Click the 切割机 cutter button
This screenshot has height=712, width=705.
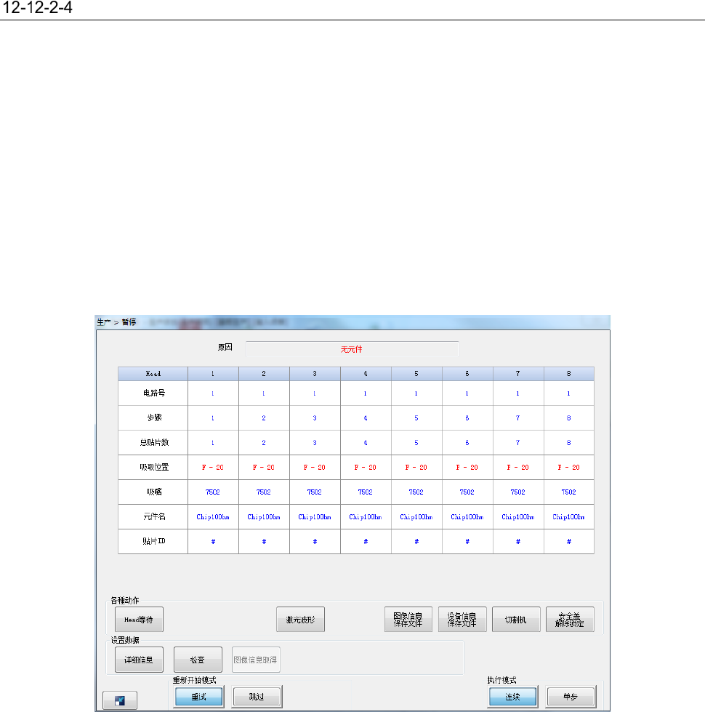516,620
